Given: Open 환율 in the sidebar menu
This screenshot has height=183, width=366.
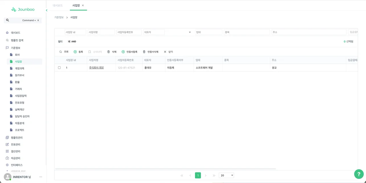Looking at the screenshot, I should tap(17, 82).
